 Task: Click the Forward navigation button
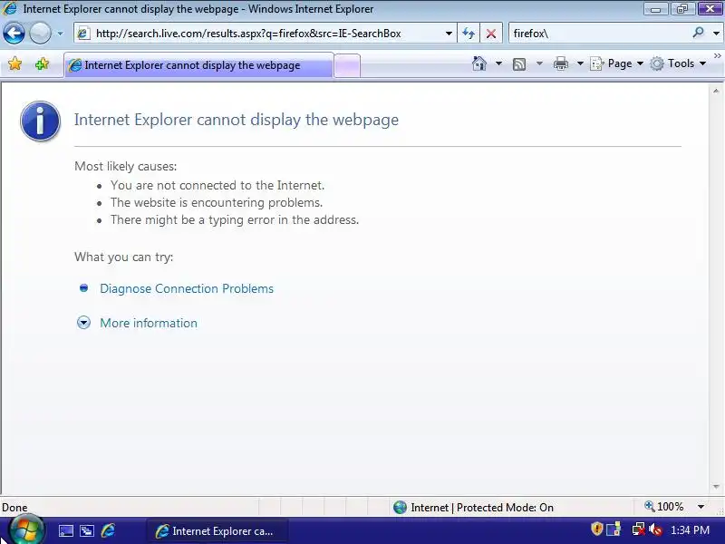tap(40, 34)
